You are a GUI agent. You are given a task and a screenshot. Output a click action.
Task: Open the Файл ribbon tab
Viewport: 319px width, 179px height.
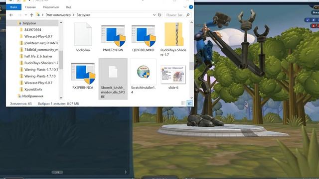[13, 7]
